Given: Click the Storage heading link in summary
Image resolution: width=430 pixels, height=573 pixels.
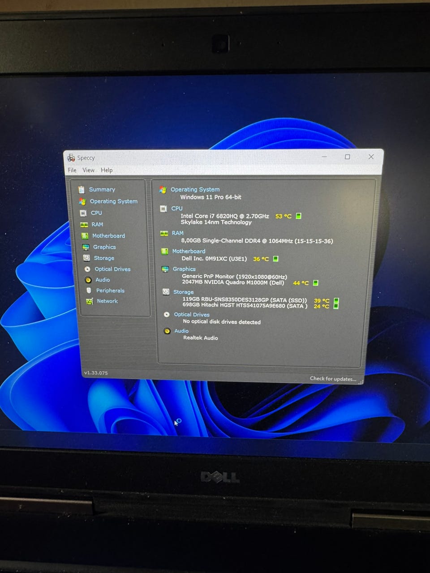Looking at the screenshot, I should pyautogui.click(x=184, y=292).
